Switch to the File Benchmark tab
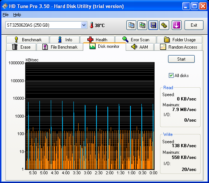This screenshot has width=209, height=183. pyautogui.click(x=60, y=47)
